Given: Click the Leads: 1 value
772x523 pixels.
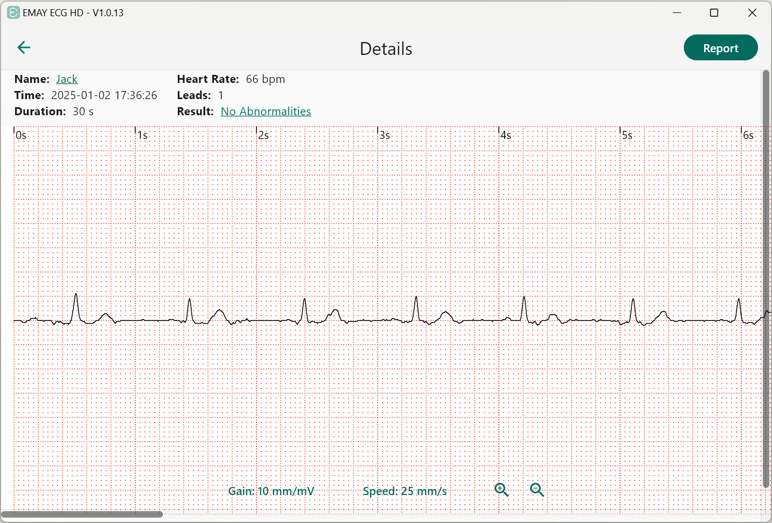Looking at the screenshot, I should [x=220, y=95].
